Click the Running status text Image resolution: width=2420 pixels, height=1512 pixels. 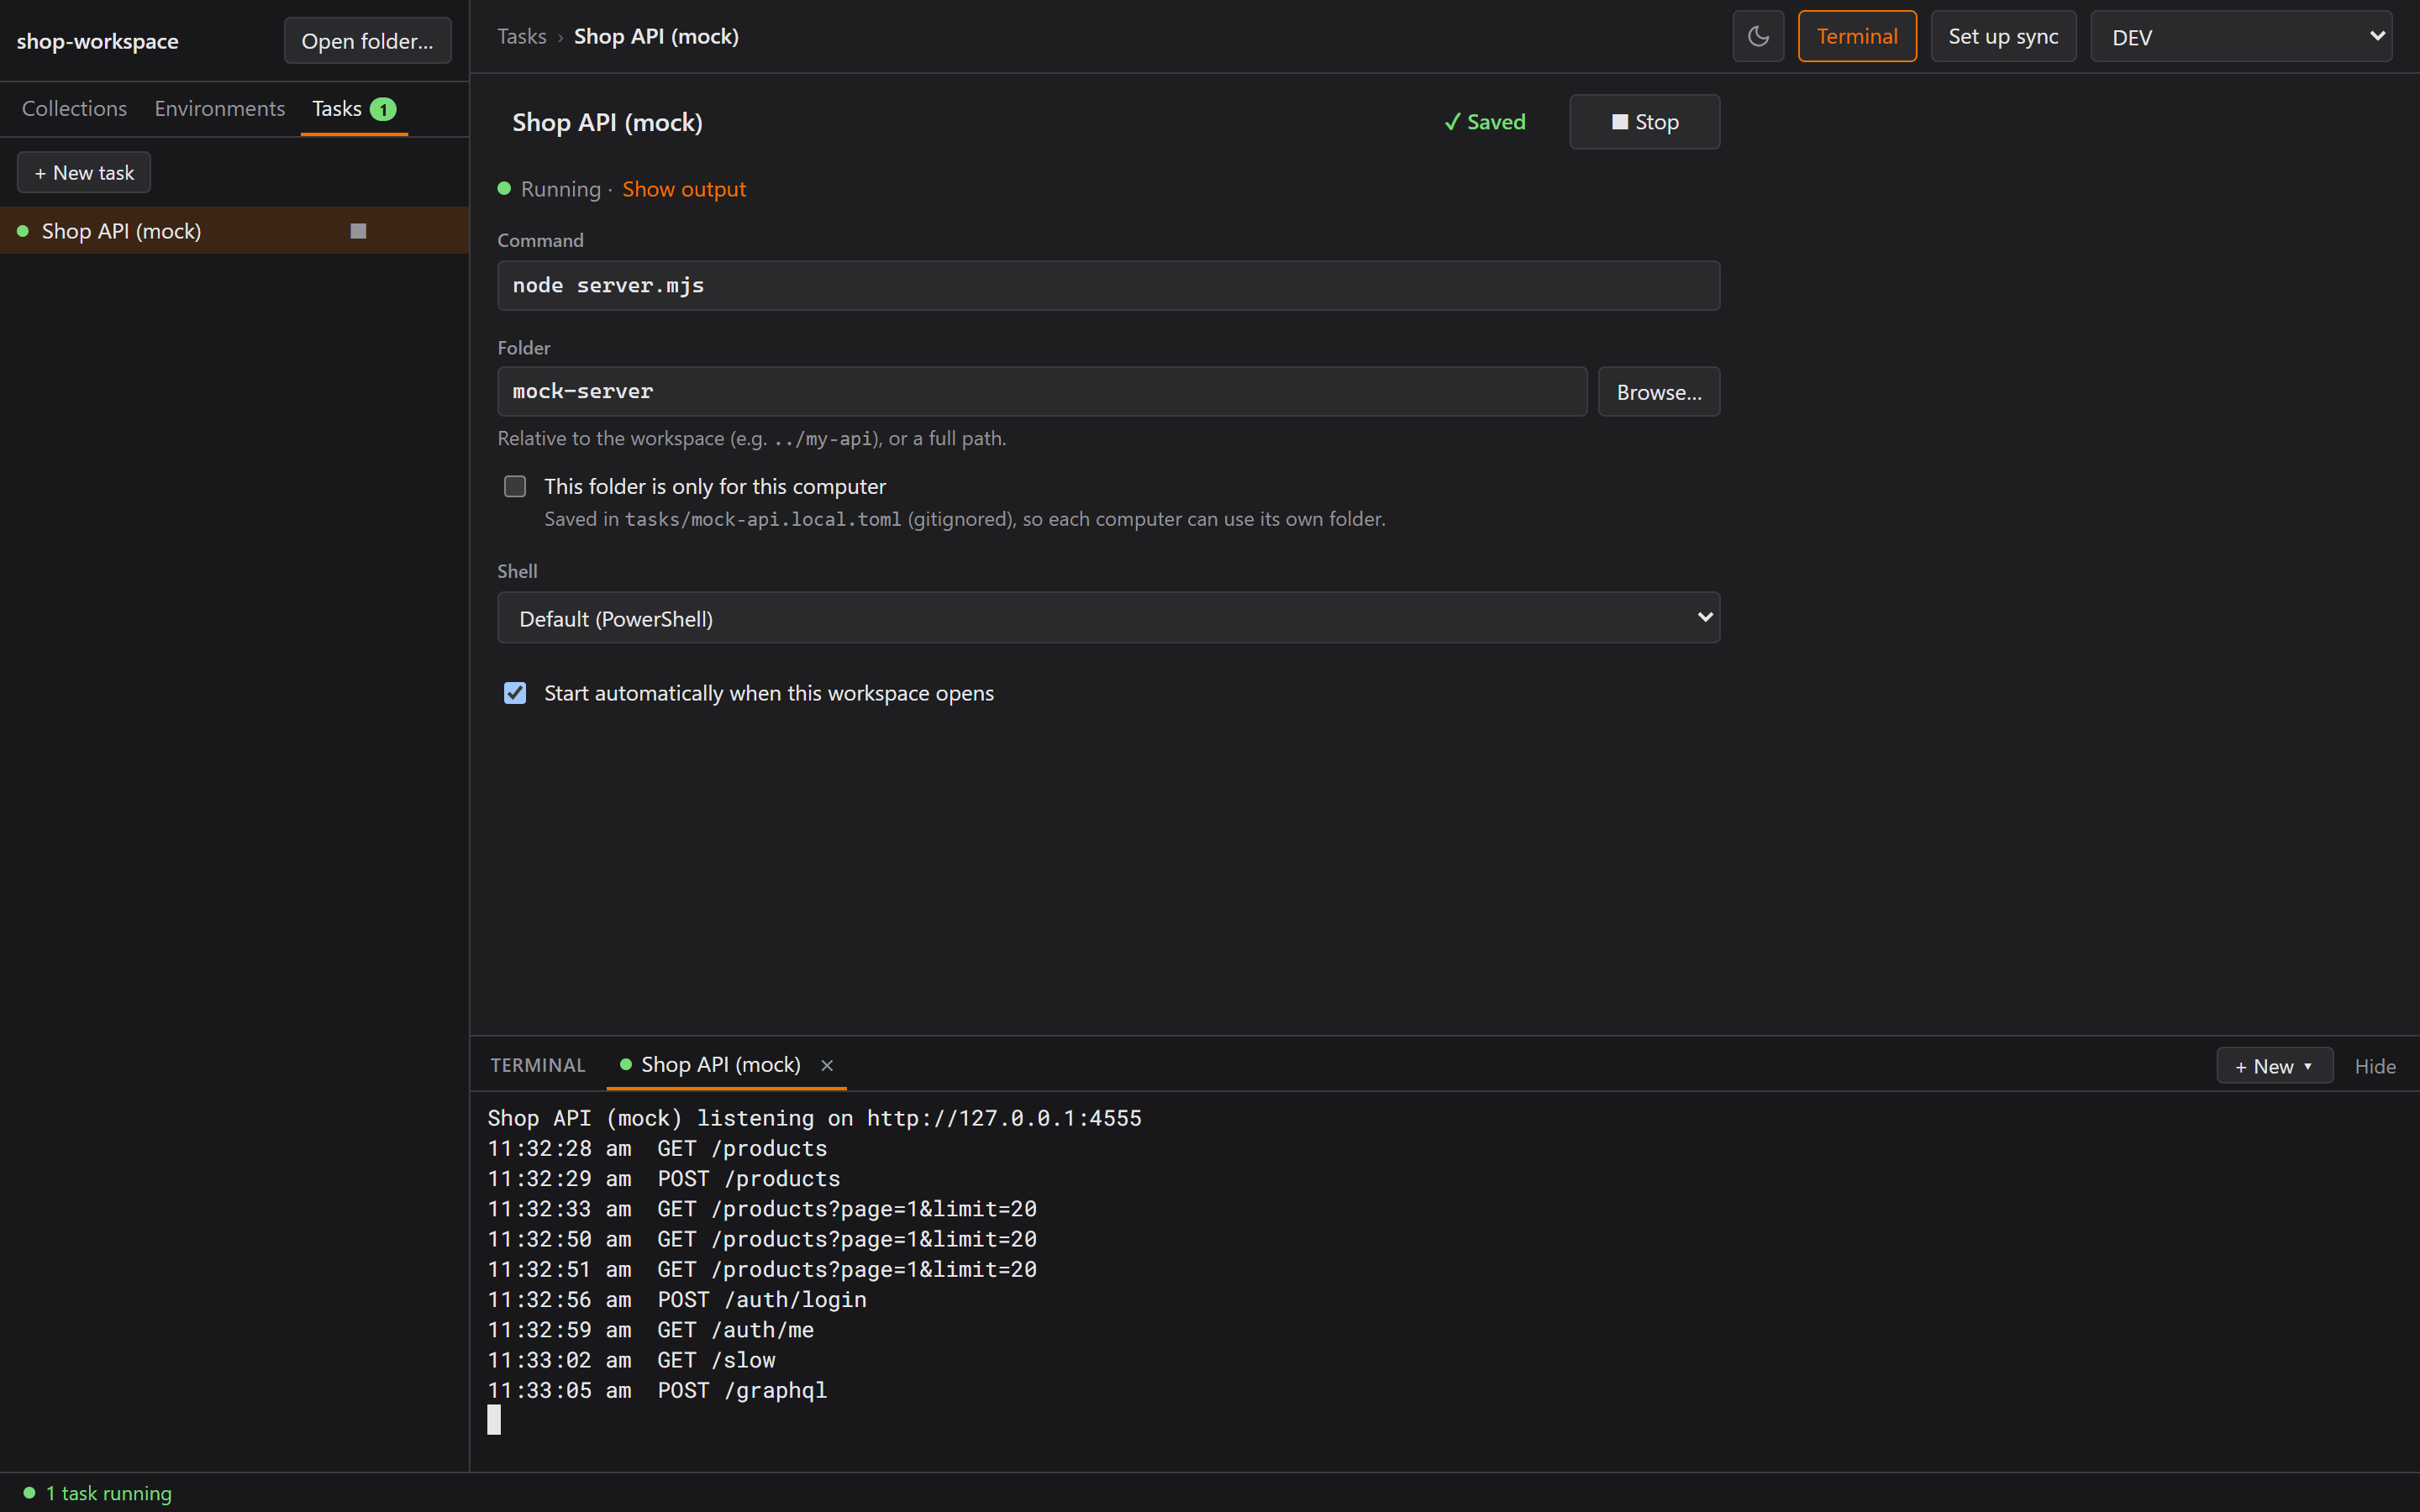(x=560, y=189)
